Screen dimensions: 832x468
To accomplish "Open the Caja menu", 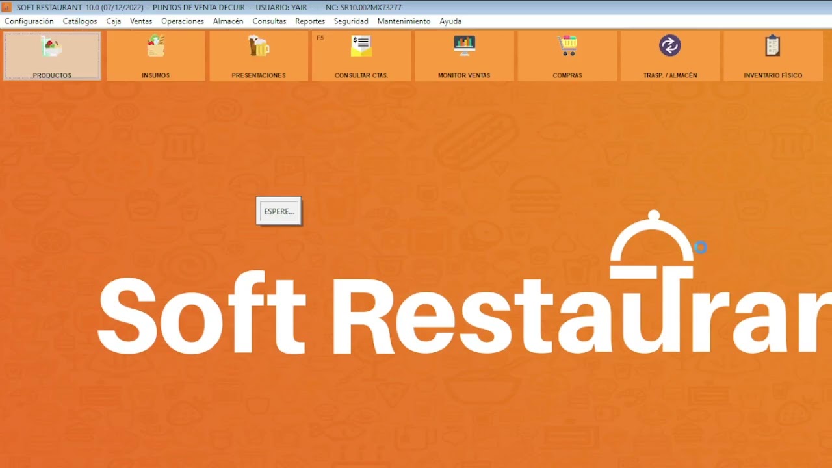I will pos(114,21).
